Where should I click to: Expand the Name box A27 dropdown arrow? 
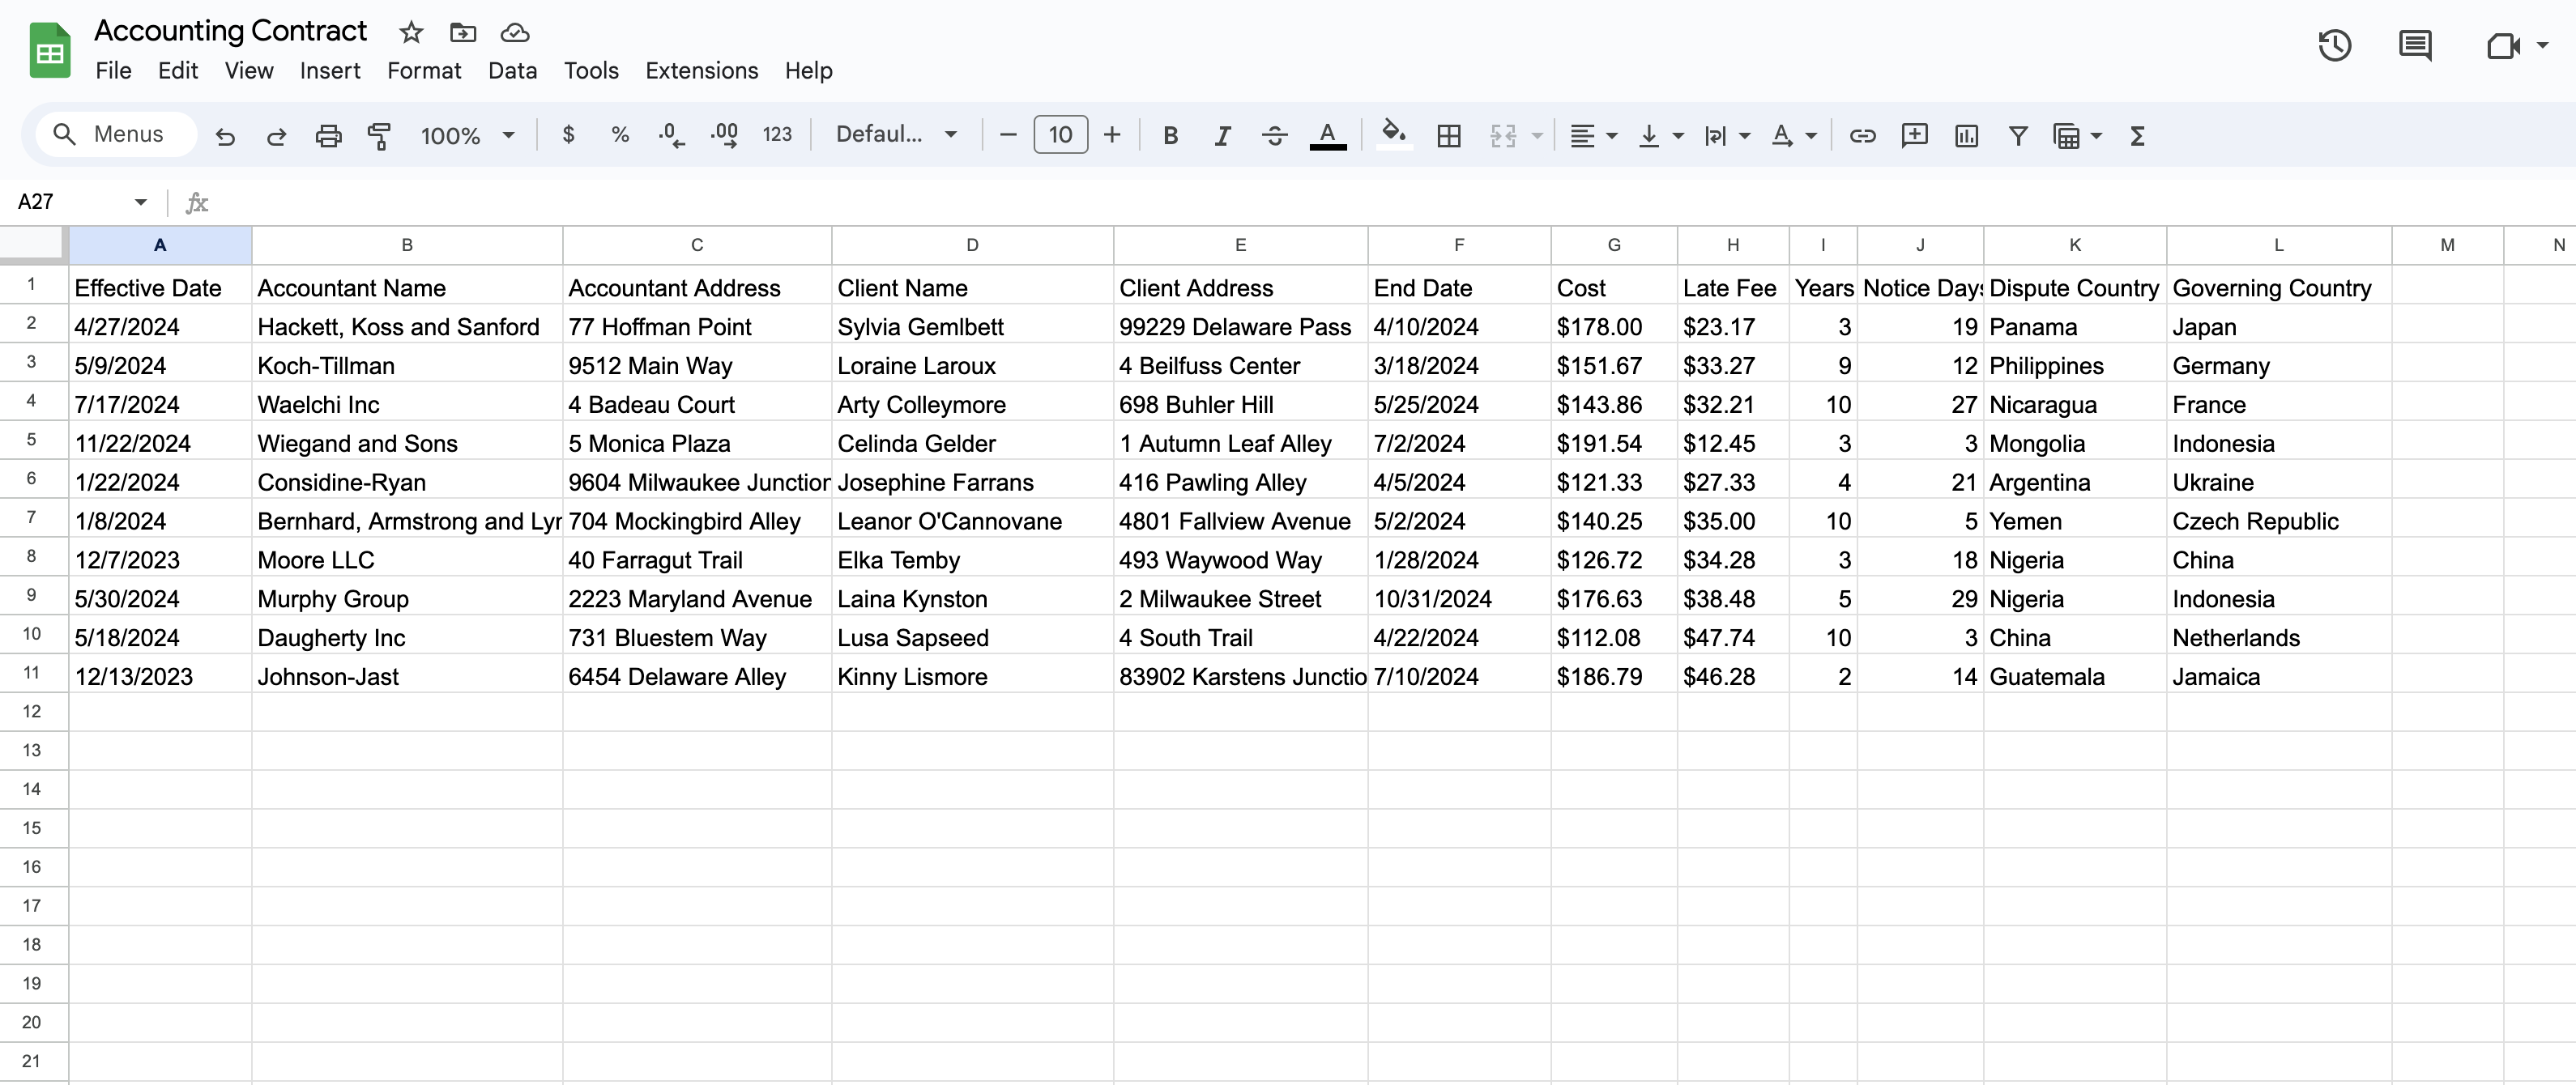point(140,202)
